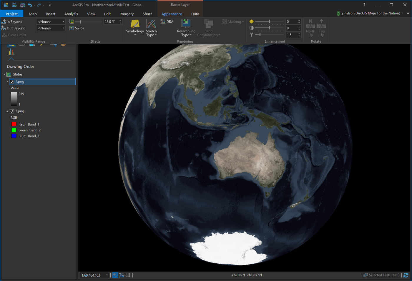Switch to the Insert ribbon tab

(51, 14)
